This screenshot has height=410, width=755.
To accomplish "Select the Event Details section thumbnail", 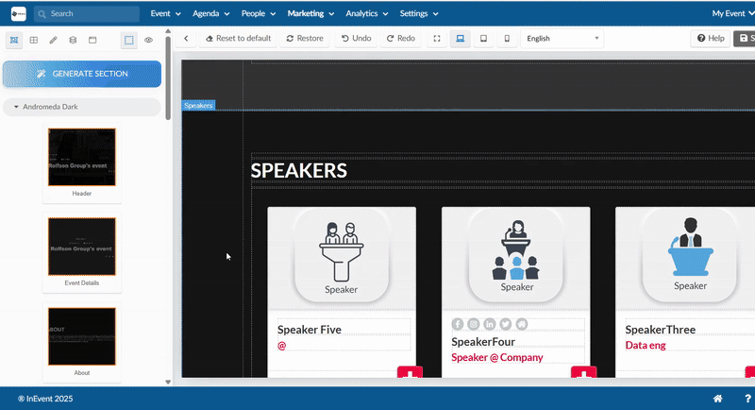I will (x=82, y=247).
